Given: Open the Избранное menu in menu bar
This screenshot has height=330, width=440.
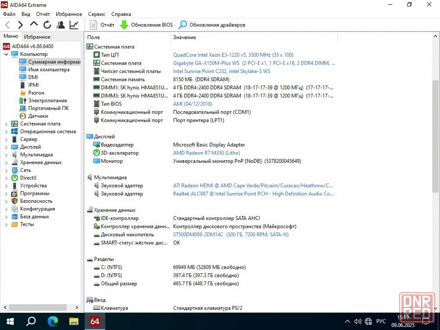Looking at the screenshot, I should [69, 14].
